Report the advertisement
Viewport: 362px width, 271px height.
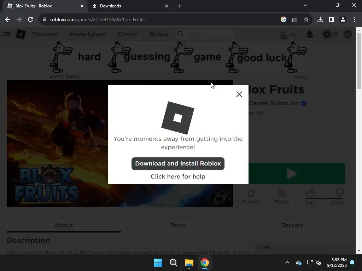coord(300,77)
